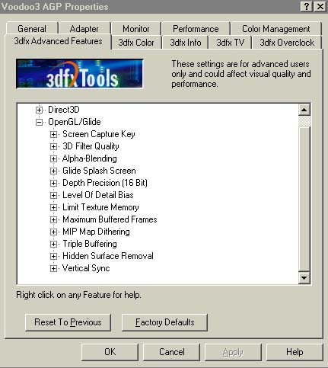This screenshot has height=368, width=328.
Task: Cancel the properties dialog
Action: (x=171, y=352)
